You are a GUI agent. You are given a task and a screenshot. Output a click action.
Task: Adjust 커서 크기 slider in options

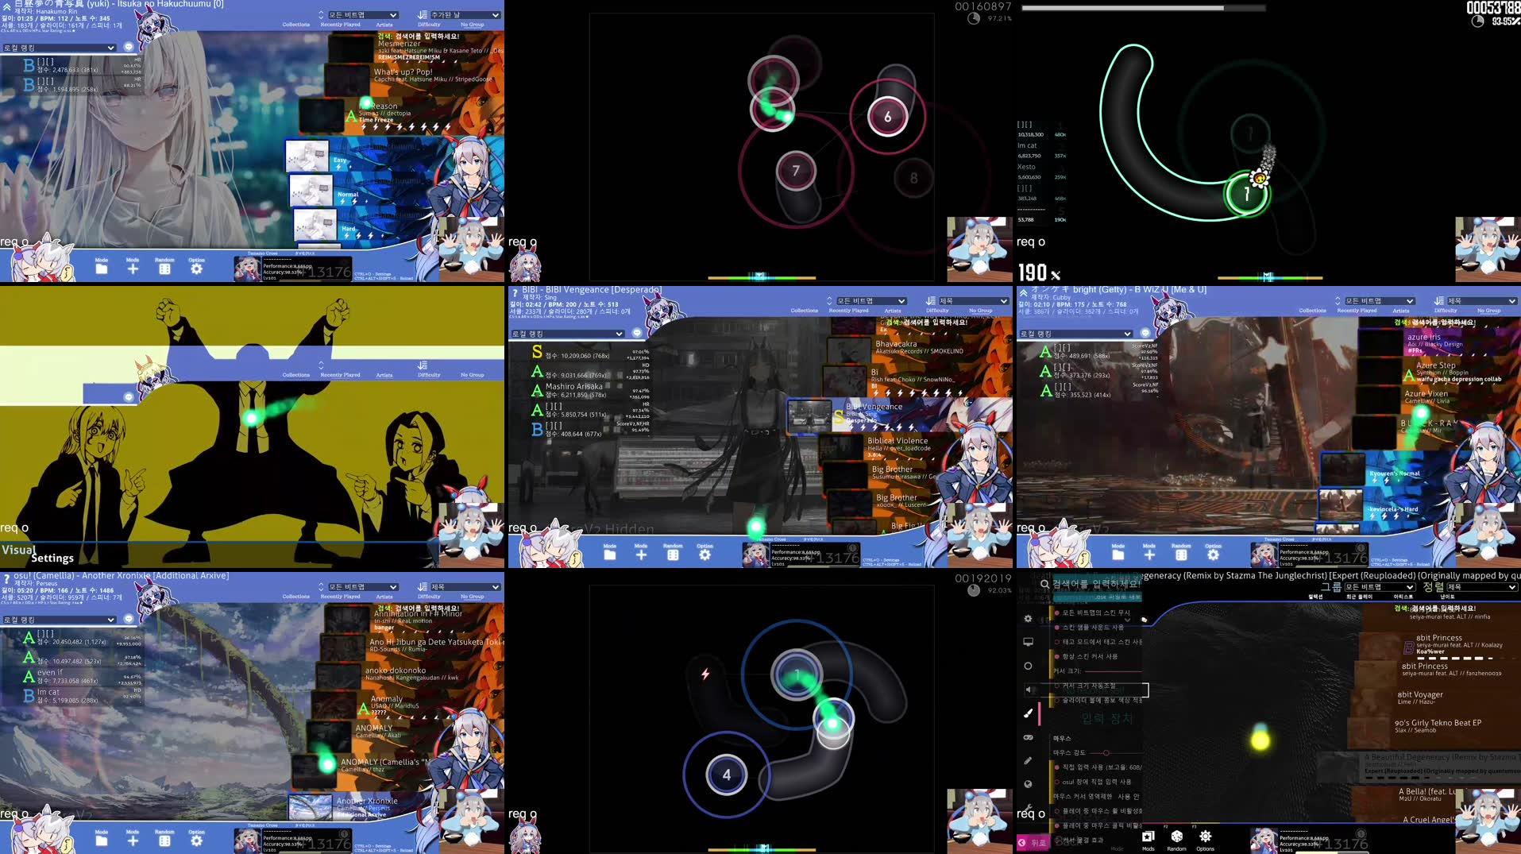(1112, 671)
